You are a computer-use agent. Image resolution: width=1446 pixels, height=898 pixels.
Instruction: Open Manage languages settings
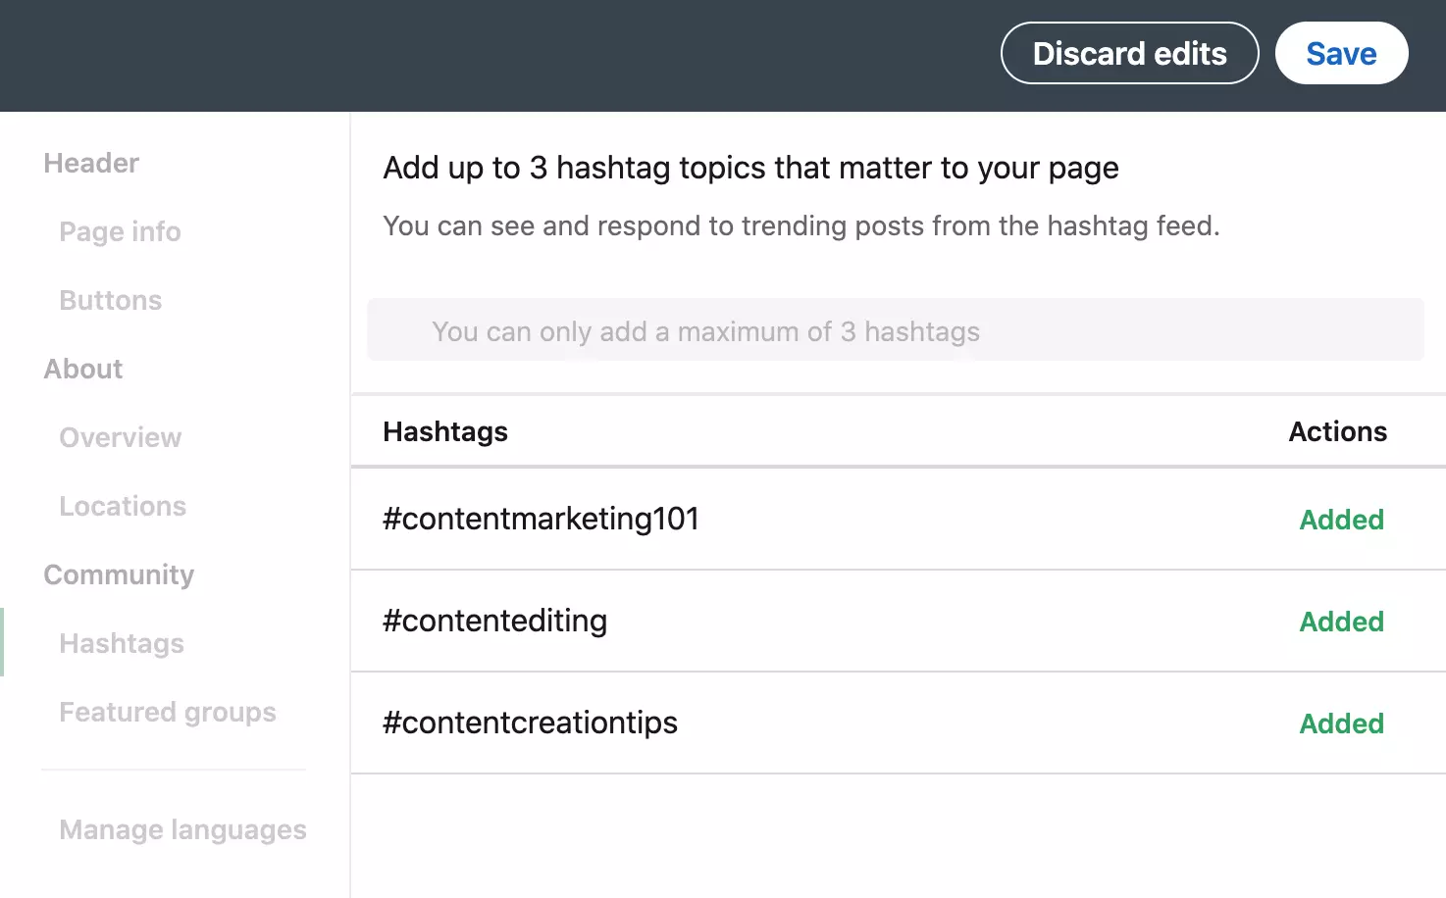coord(182,829)
